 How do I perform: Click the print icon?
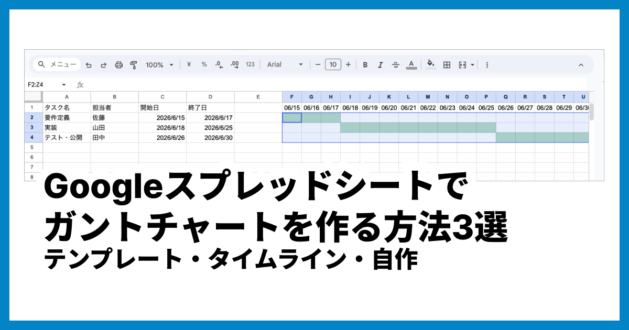click(118, 65)
